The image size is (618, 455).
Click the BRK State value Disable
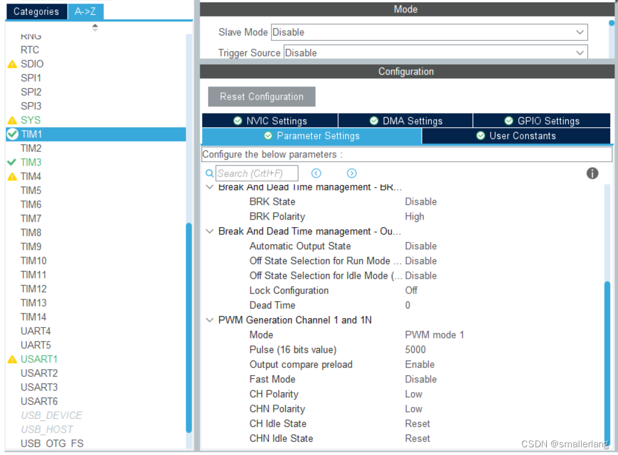(421, 202)
